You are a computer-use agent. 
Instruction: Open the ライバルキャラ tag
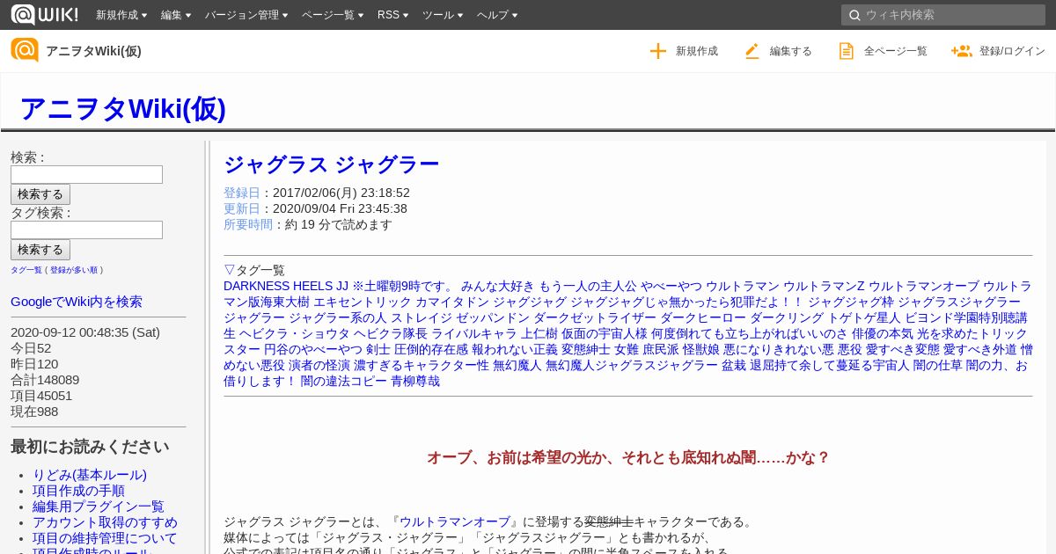coord(474,333)
